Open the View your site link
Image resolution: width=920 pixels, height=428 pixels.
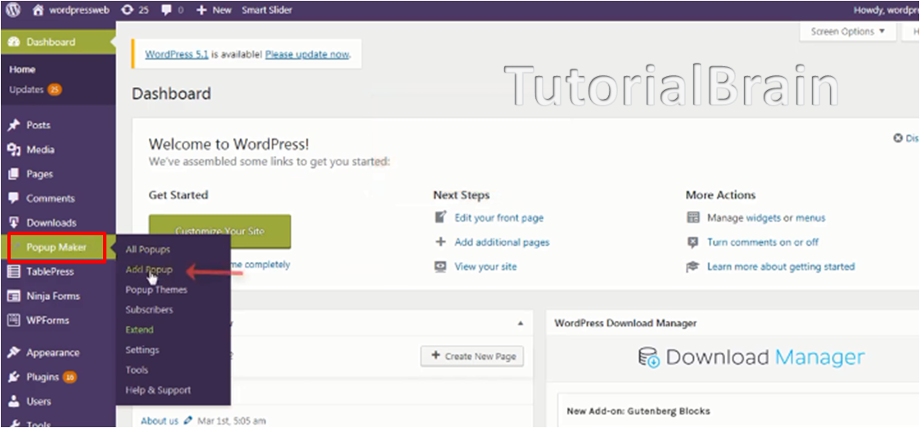point(486,267)
